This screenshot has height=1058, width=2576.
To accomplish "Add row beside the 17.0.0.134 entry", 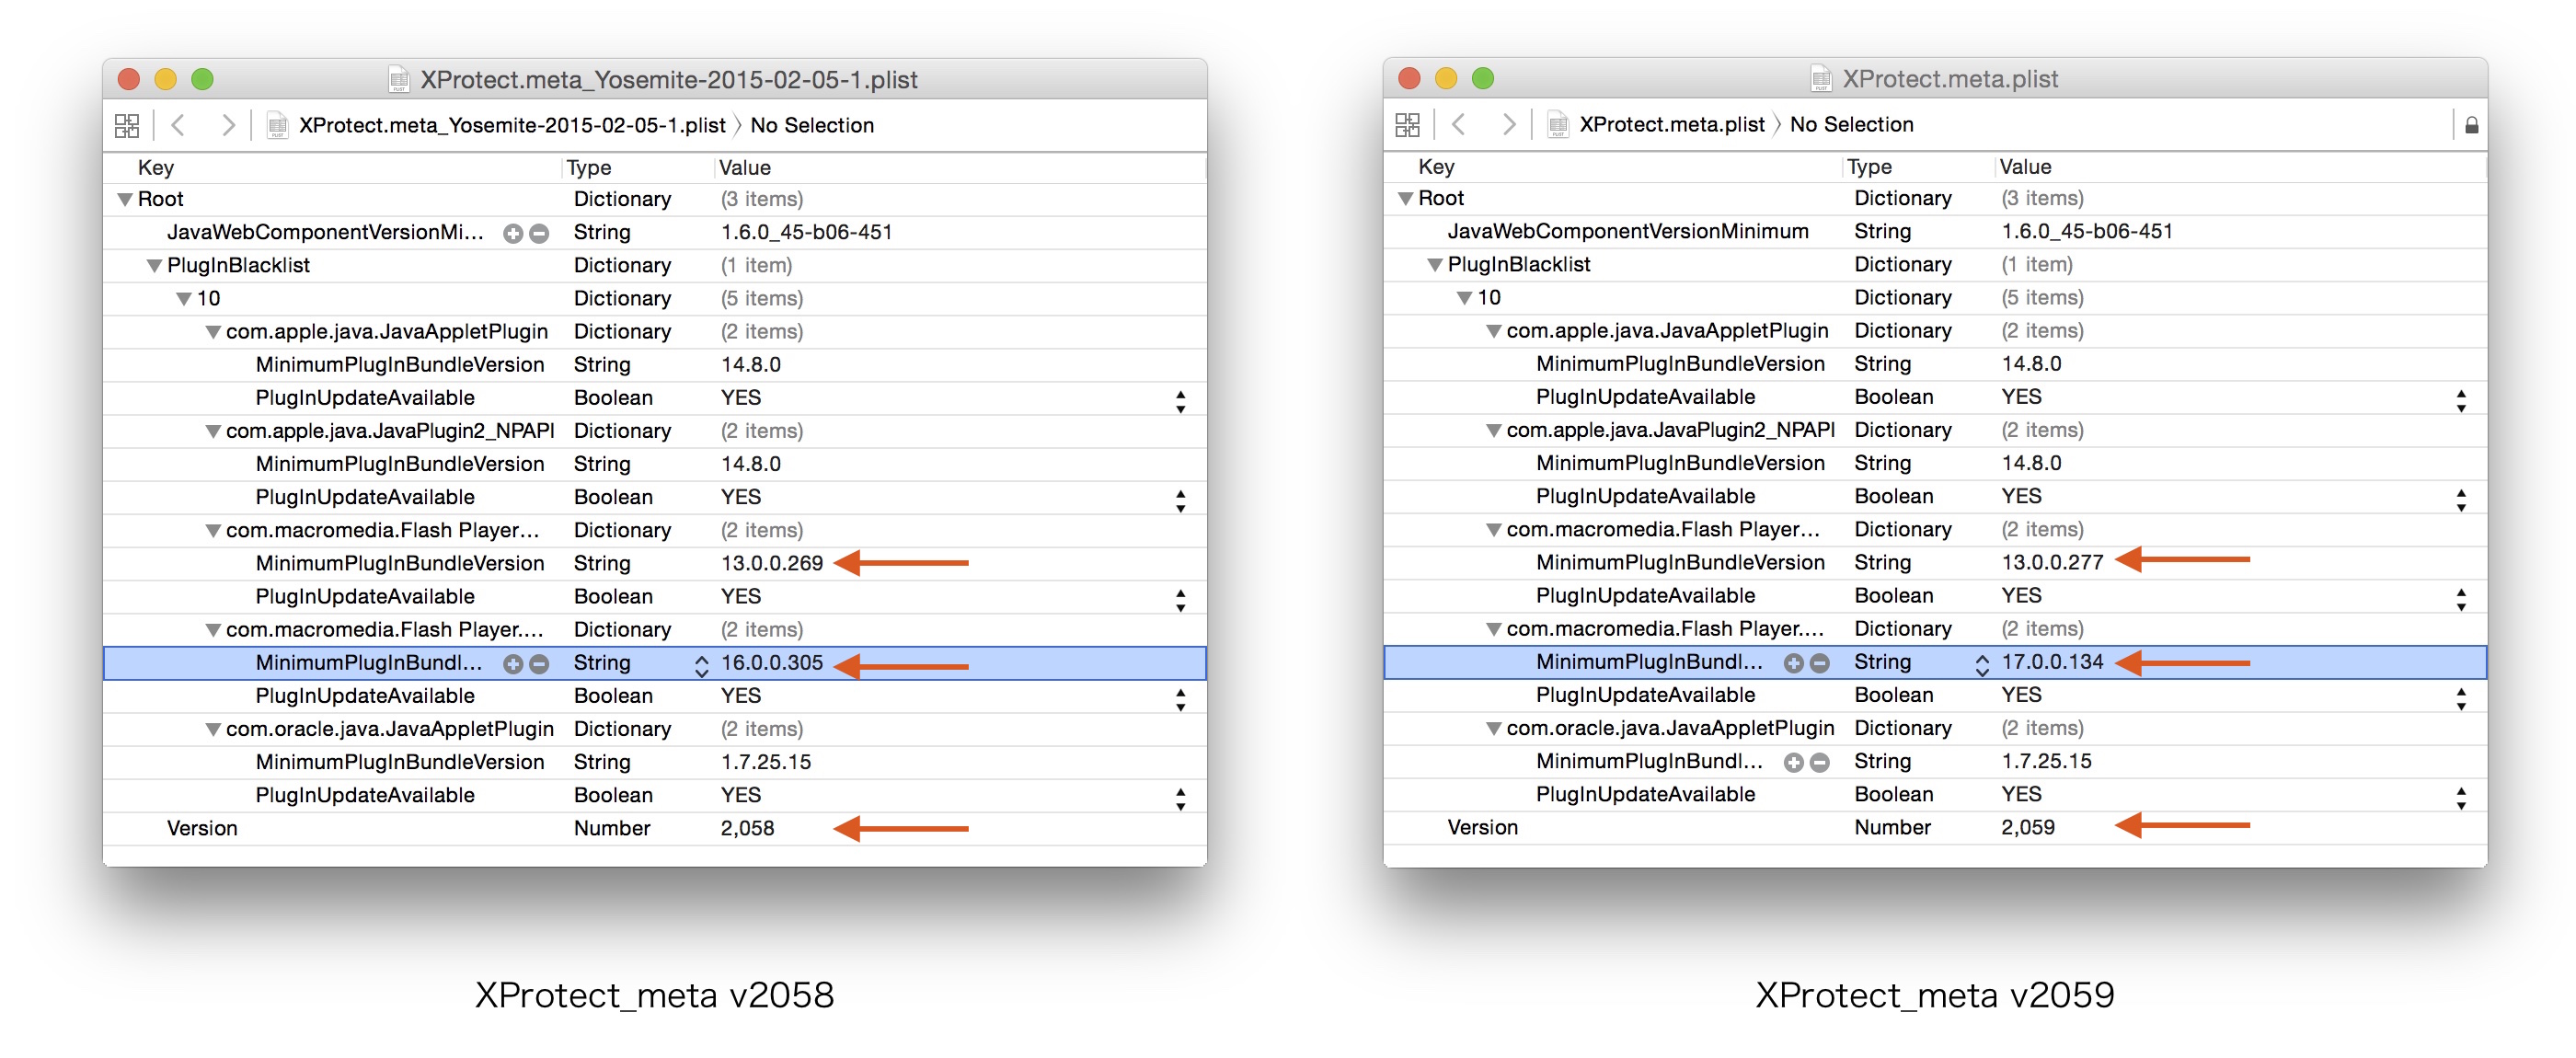I will tap(1794, 663).
